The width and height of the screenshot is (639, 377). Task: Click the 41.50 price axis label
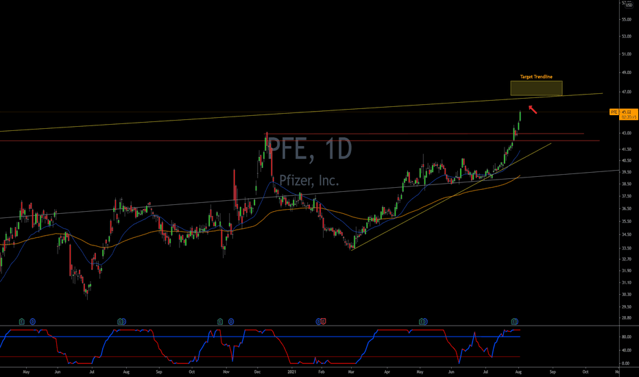click(627, 149)
